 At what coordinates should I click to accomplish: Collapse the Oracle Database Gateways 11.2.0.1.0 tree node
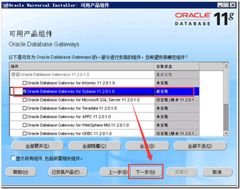pos(13,75)
